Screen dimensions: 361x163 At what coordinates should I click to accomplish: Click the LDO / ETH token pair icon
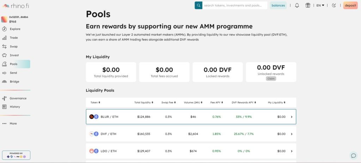coord(94,151)
